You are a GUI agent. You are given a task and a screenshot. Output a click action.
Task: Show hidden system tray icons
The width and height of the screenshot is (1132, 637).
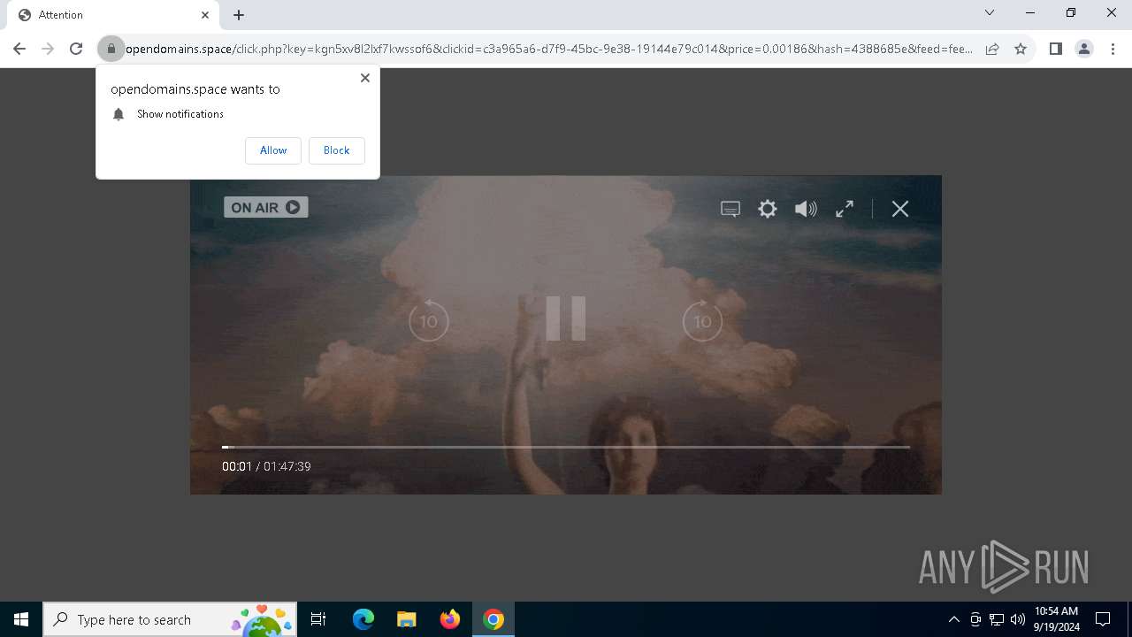[953, 619]
